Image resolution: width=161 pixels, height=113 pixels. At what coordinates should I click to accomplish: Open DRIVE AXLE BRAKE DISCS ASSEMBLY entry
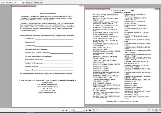[x=137, y=98]
